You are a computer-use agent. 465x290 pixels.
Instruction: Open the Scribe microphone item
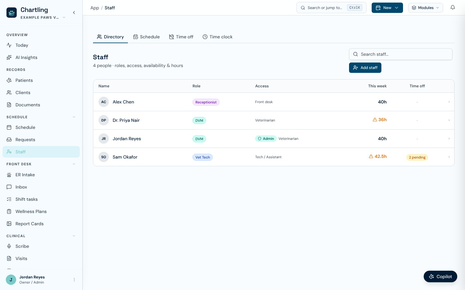click(41, 246)
